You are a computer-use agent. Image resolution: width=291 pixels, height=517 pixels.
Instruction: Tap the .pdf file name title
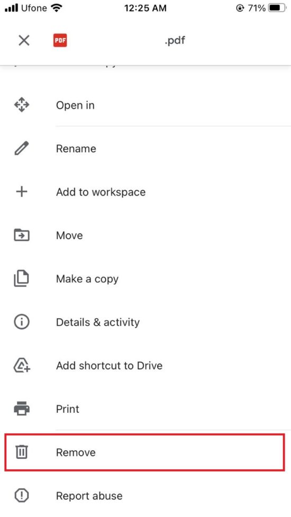pyautogui.click(x=175, y=41)
